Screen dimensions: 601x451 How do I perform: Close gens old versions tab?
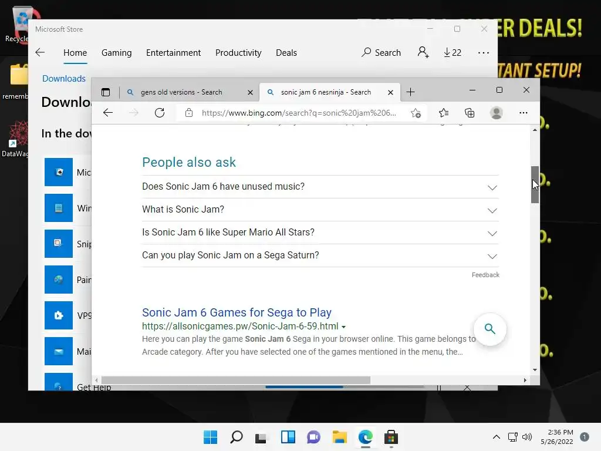click(250, 92)
